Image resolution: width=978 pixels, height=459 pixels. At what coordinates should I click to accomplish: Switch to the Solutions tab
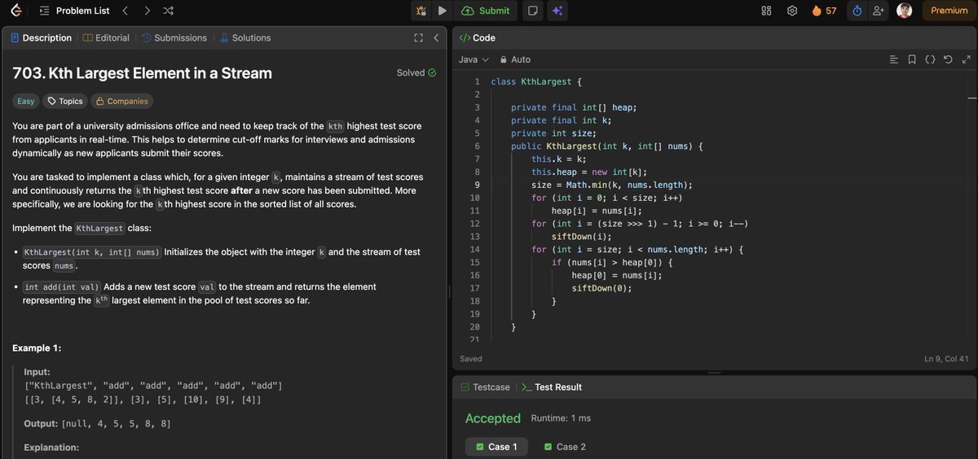246,37
